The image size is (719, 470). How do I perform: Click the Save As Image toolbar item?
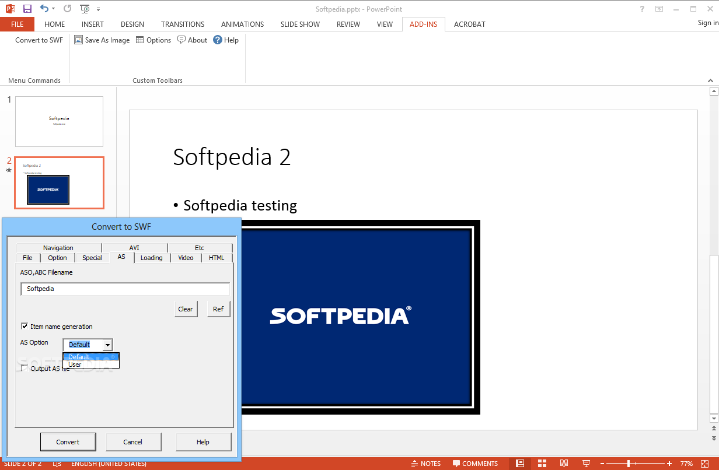point(102,40)
